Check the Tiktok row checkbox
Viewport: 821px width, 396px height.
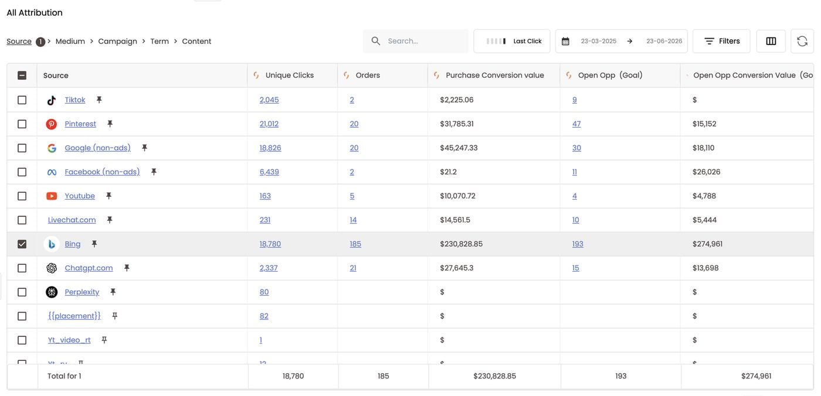click(x=22, y=100)
